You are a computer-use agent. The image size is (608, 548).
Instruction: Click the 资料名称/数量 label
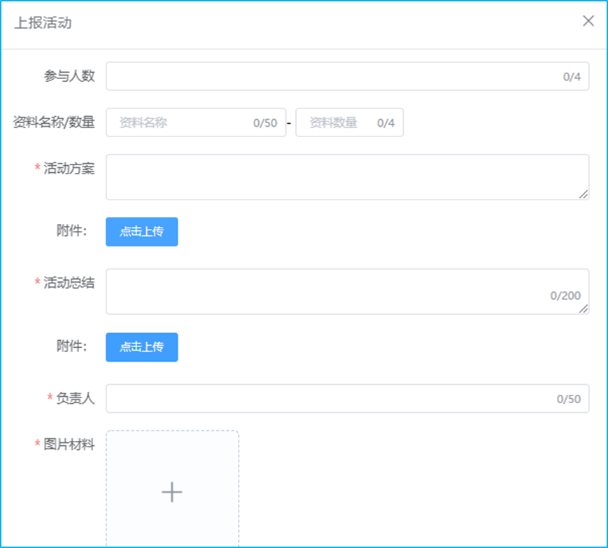(54, 122)
